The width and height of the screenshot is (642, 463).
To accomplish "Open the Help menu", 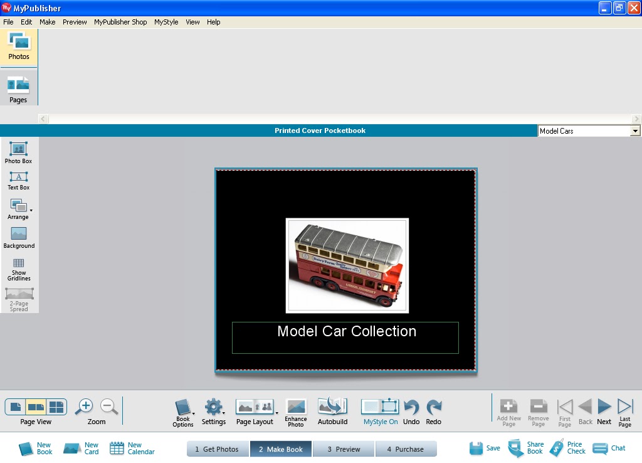I will (213, 22).
